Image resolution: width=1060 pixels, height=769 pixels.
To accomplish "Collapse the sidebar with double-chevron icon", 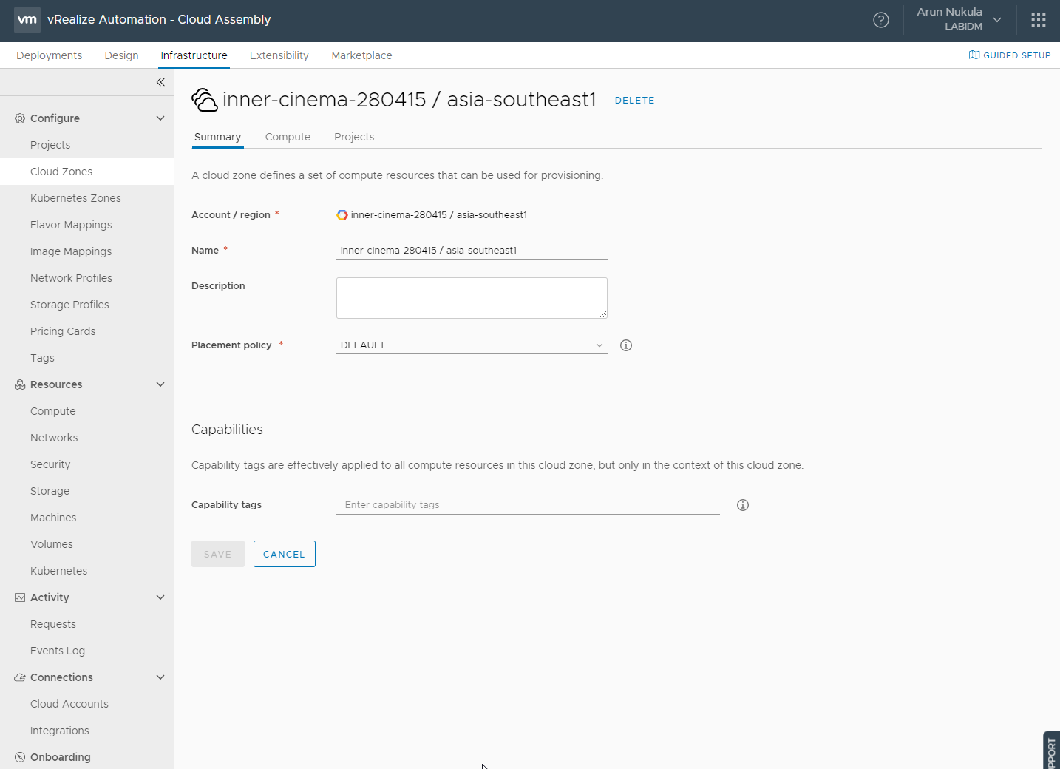I will (160, 82).
